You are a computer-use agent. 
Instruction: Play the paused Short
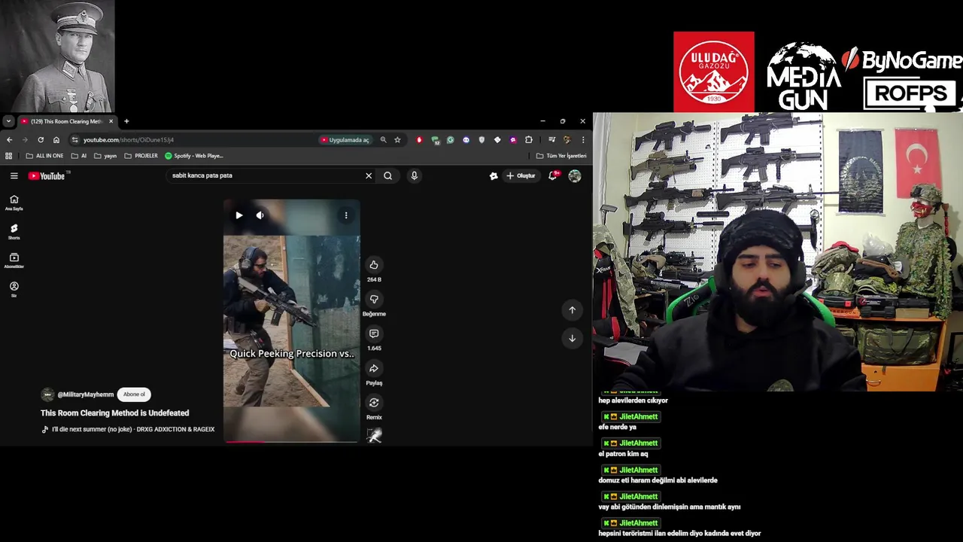238,215
